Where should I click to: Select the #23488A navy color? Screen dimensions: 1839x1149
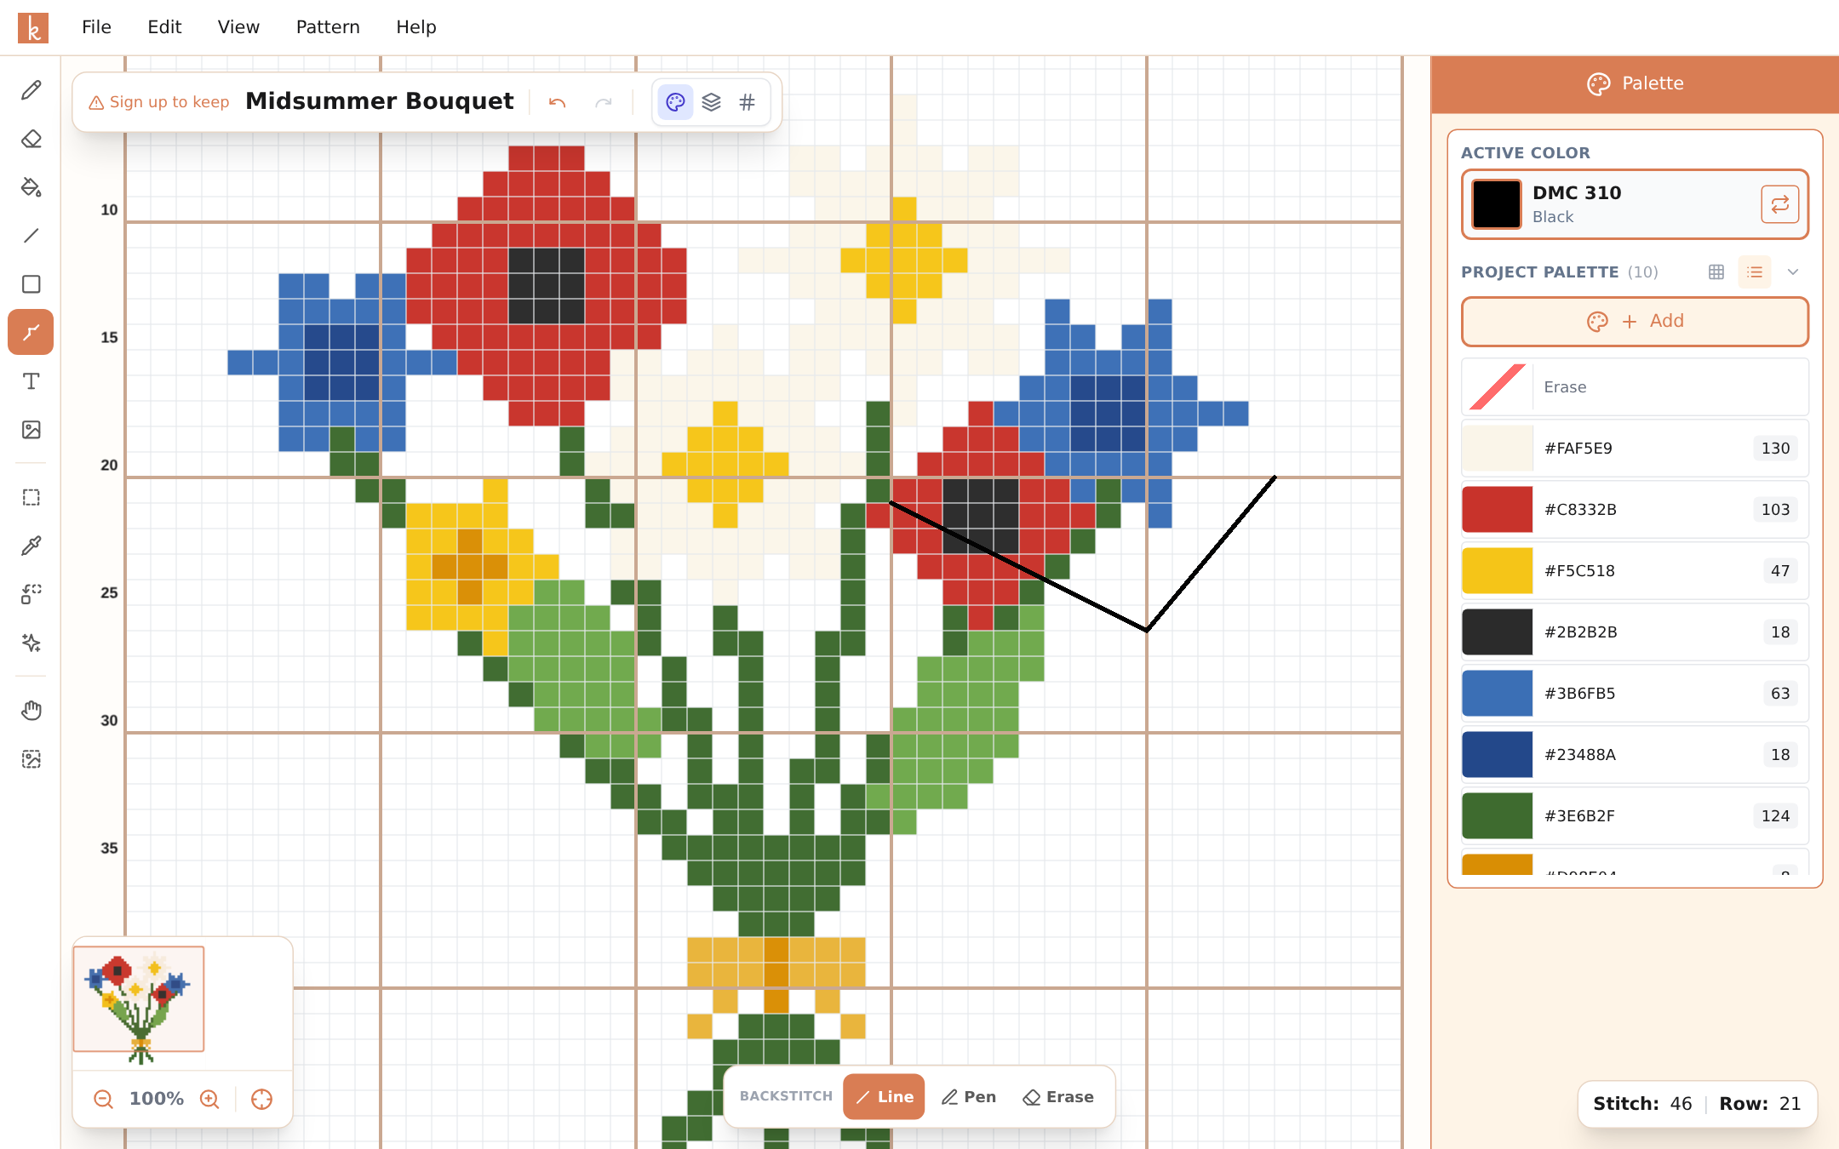click(x=1635, y=755)
